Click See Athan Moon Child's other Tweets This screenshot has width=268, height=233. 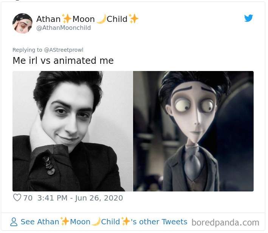[104, 222]
